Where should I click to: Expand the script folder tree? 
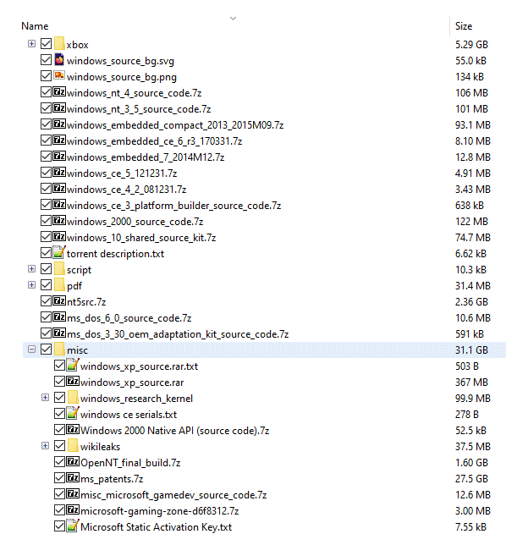pos(31,269)
